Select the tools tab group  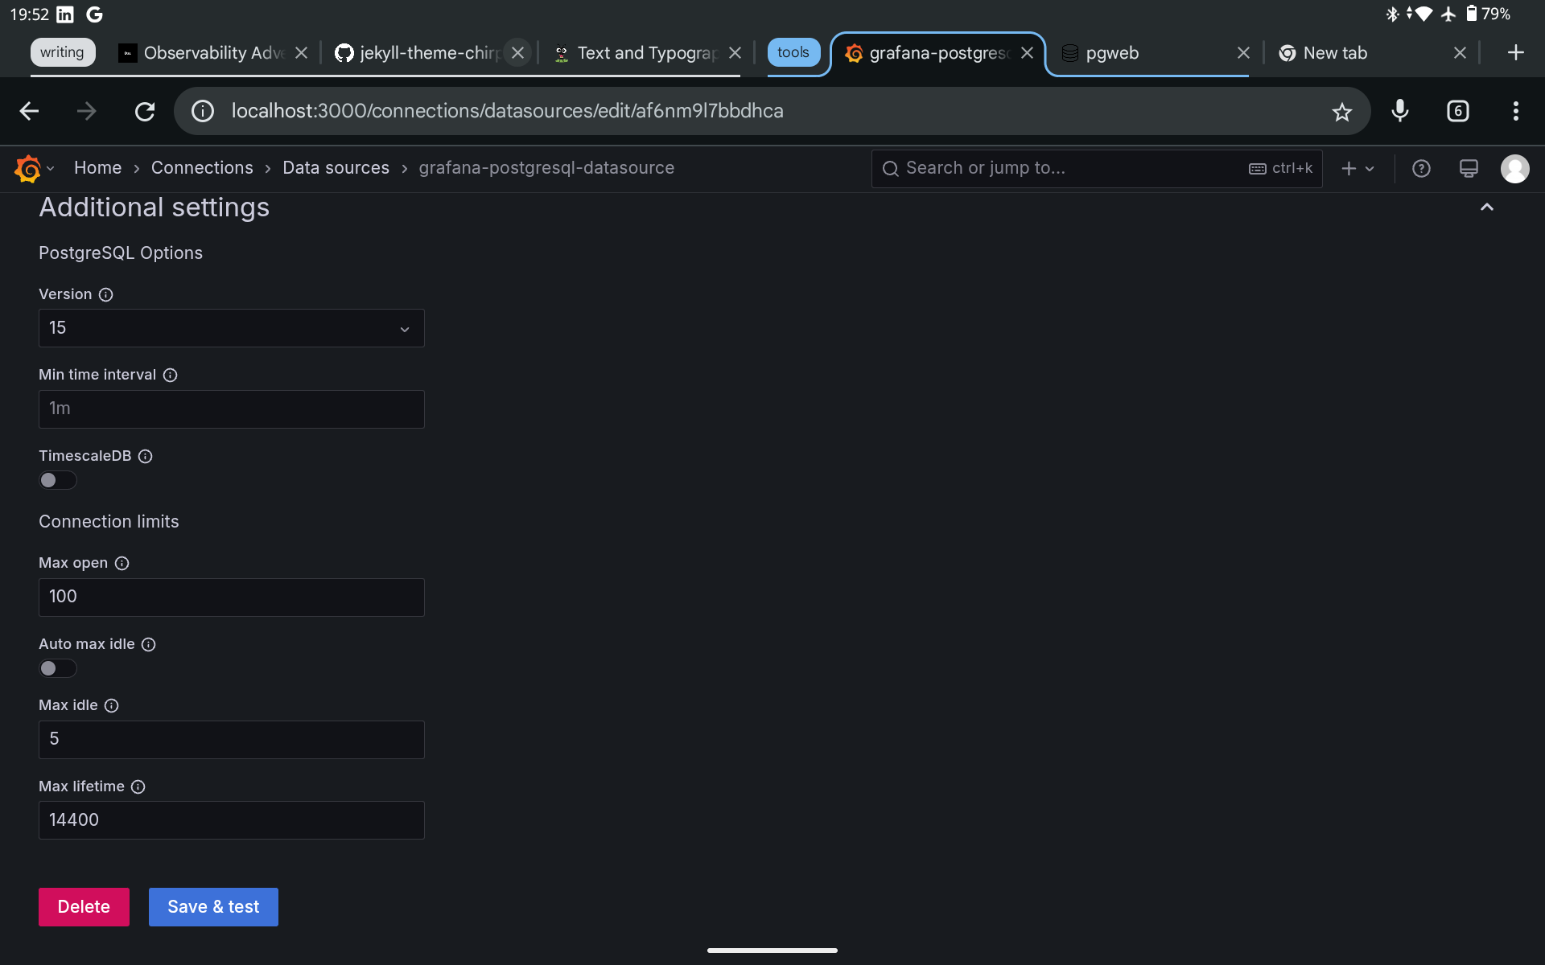(x=793, y=51)
